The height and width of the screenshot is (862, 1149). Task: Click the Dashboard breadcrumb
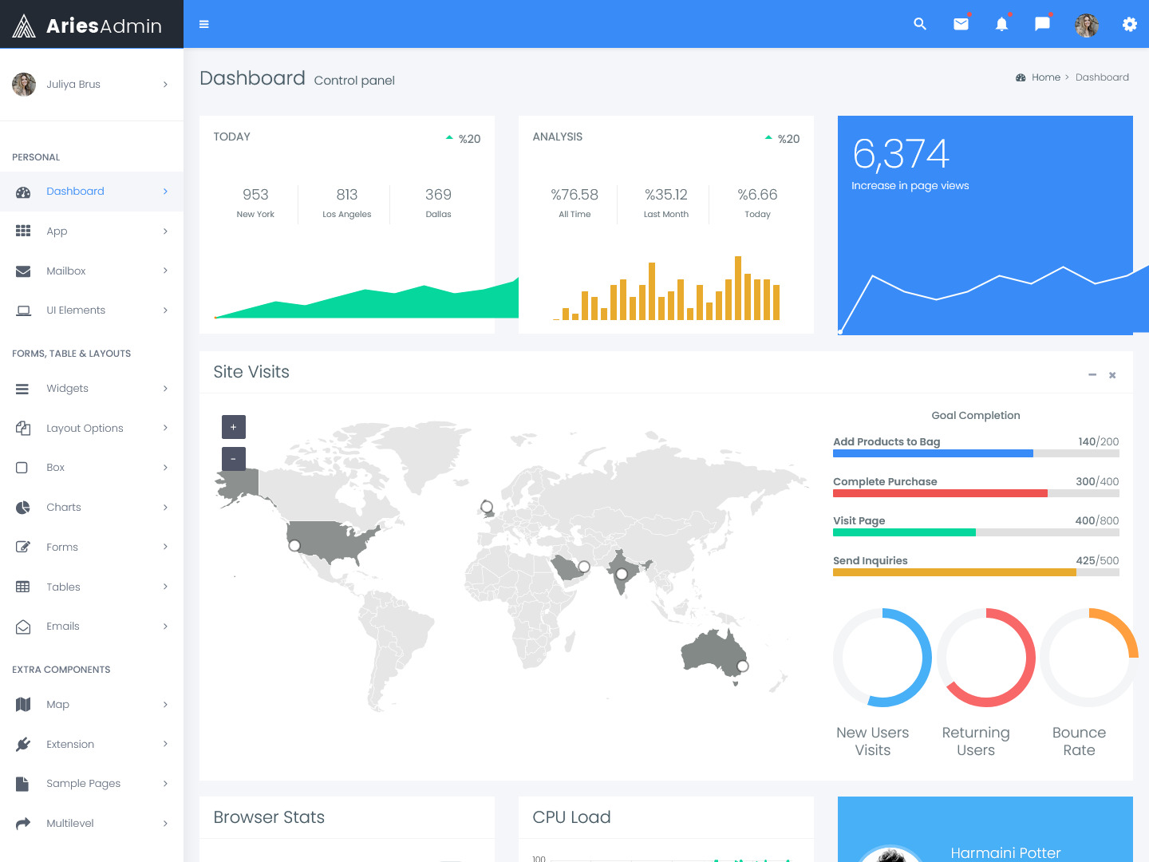(1102, 77)
